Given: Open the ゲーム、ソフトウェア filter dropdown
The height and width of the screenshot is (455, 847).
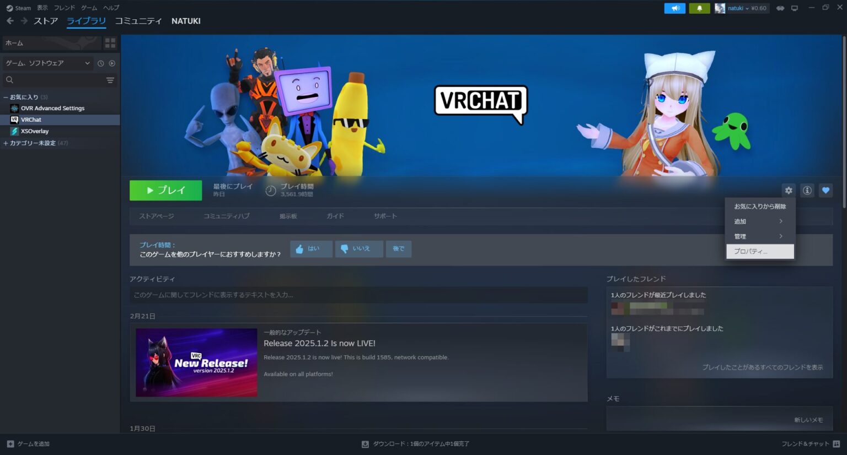Looking at the screenshot, I should tap(47, 63).
